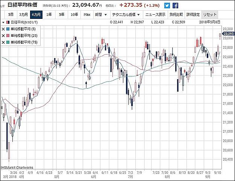Click pink swatch of moving average (25)
This screenshot has height=181, width=235.
(x=8, y=35)
